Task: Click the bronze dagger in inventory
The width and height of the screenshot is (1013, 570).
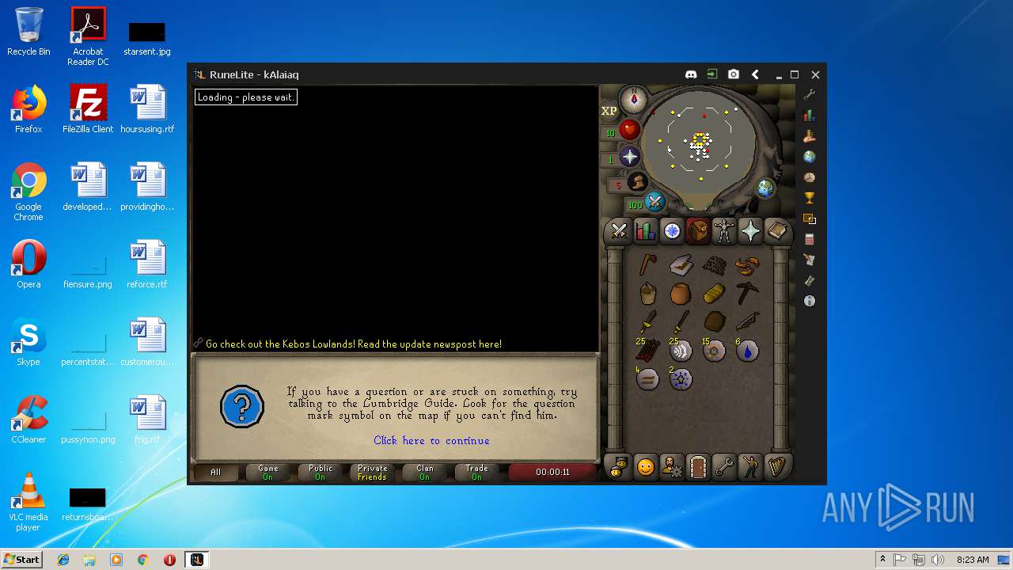Action: click(648, 321)
